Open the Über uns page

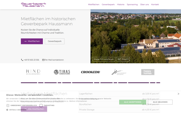144,5
